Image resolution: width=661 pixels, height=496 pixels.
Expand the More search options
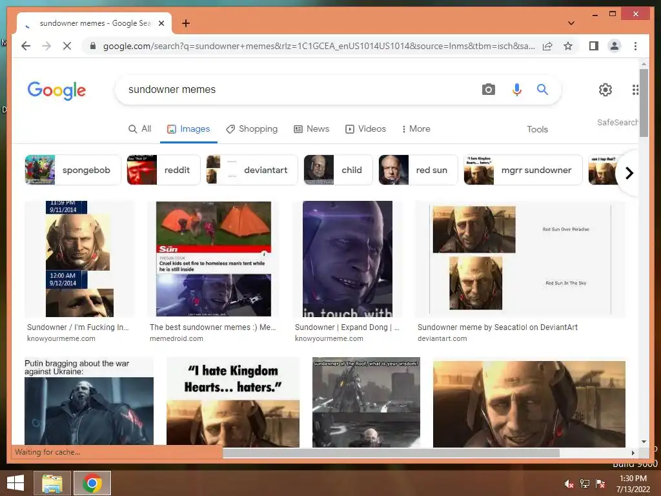tap(416, 129)
